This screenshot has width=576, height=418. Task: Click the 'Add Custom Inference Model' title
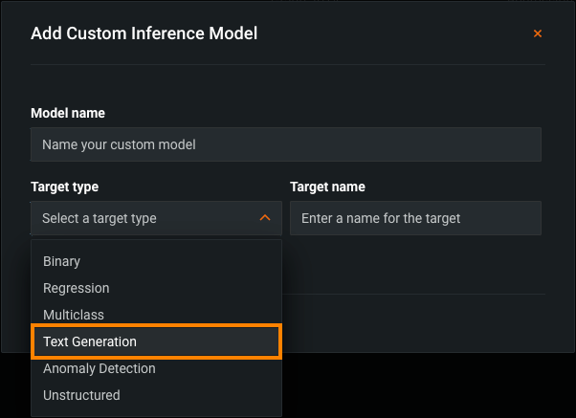pos(144,33)
